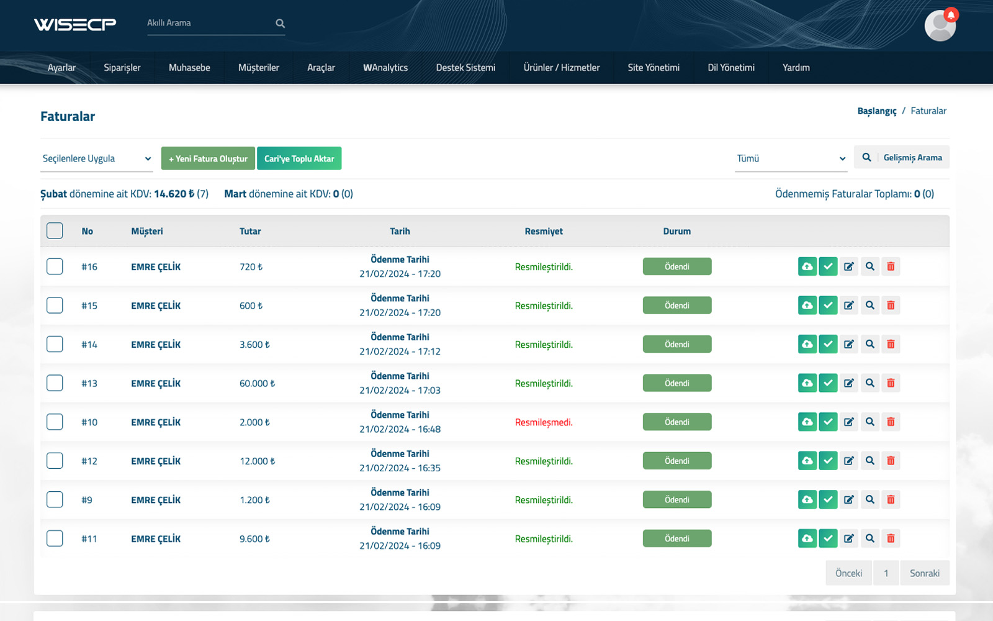View details of invoice #14 magnifier
This screenshot has height=621, width=993.
(870, 344)
